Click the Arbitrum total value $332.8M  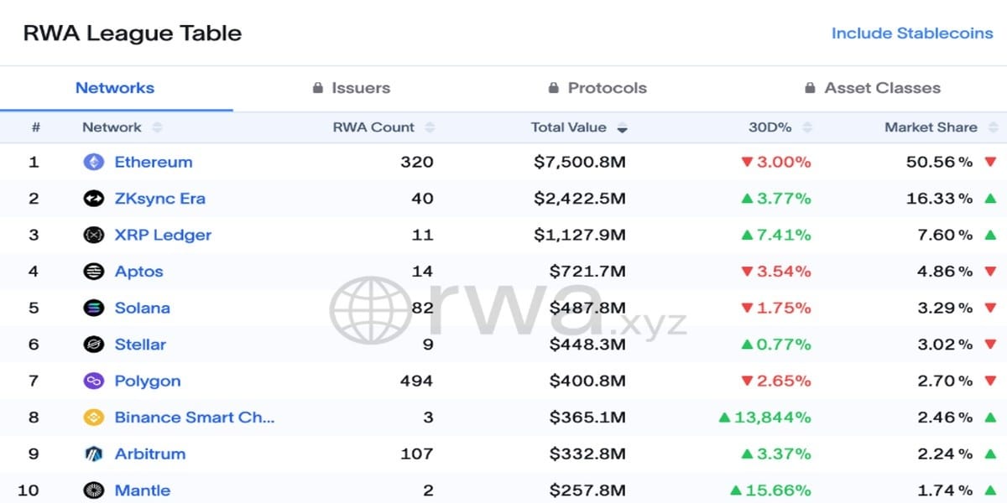point(587,454)
